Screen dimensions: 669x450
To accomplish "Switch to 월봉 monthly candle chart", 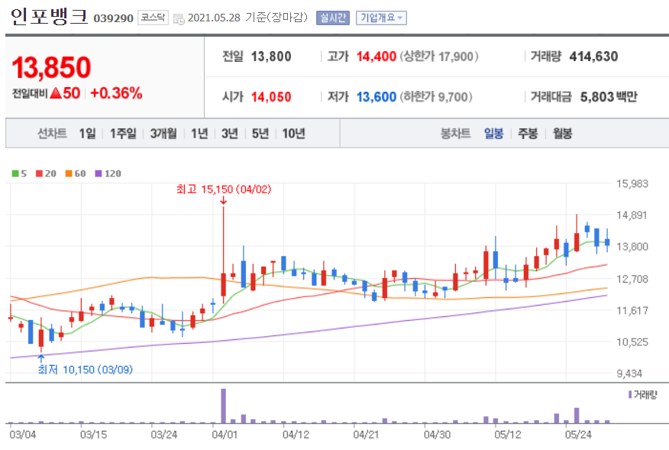I will [562, 134].
